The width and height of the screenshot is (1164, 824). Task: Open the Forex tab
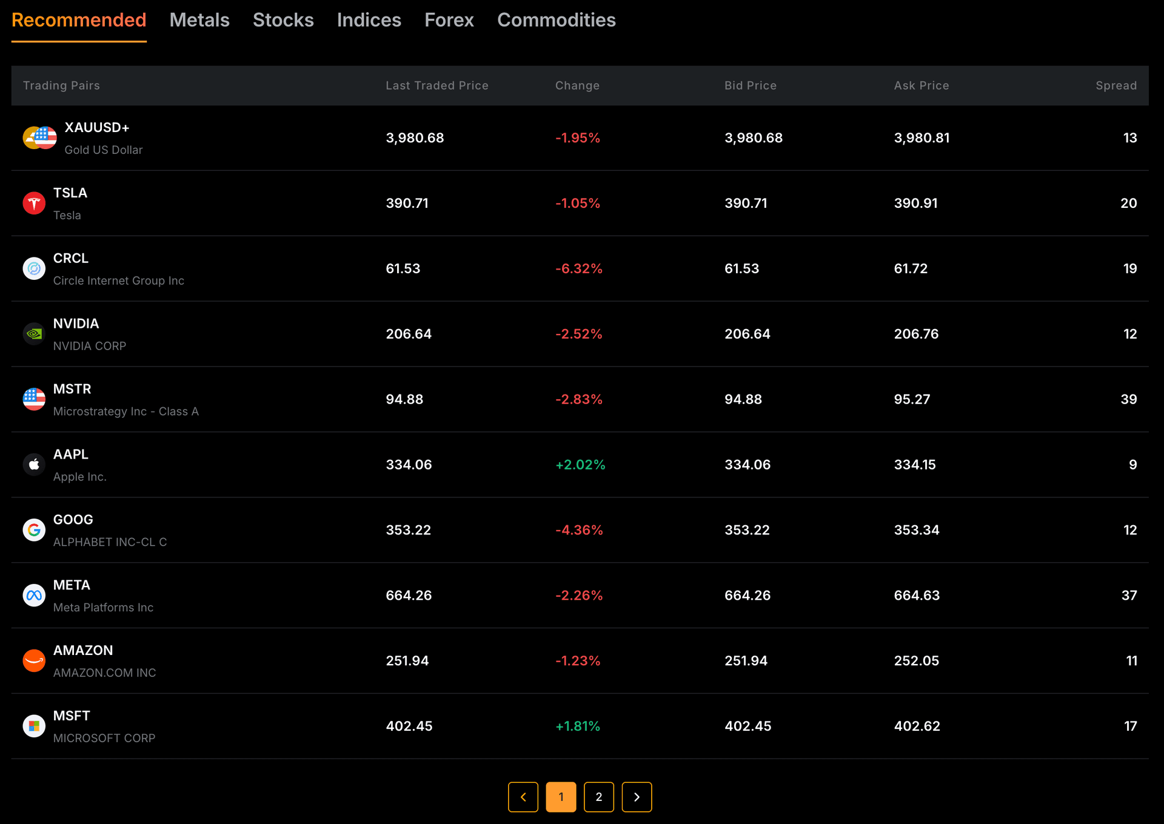tap(449, 20)
